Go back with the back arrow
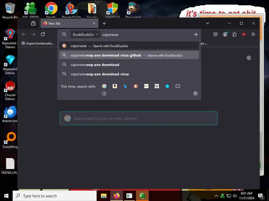This screenshot has height=201, width=269. [24, 34]
